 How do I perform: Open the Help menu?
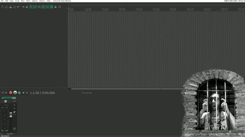click(x=49, y=1)
